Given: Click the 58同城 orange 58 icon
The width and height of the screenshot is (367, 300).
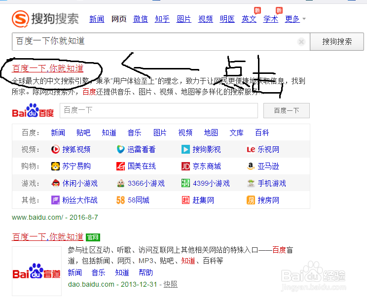Looking at the screenshot, I should tap(120, 200).
